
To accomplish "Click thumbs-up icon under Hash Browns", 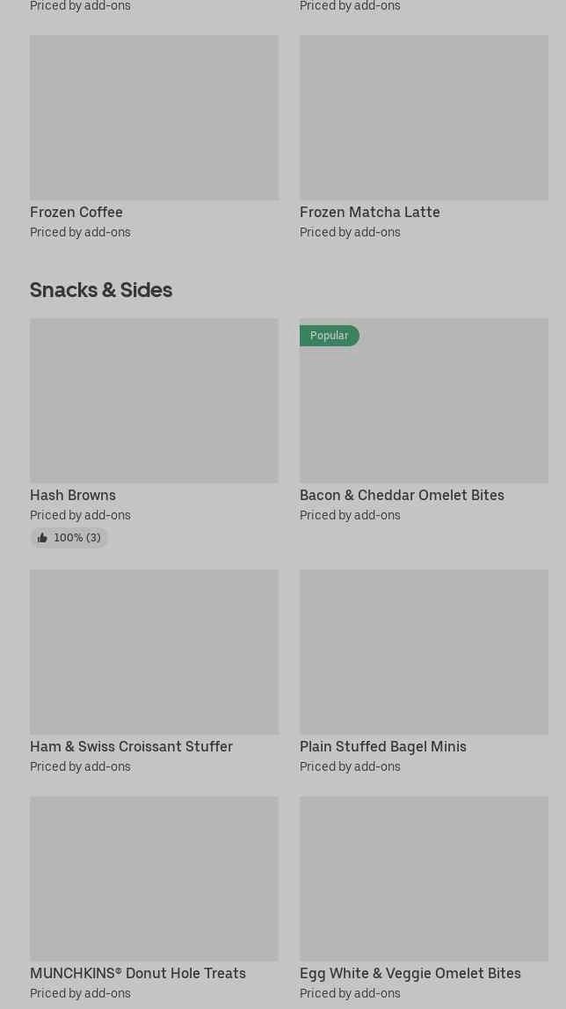I will (x=42, y=538).
